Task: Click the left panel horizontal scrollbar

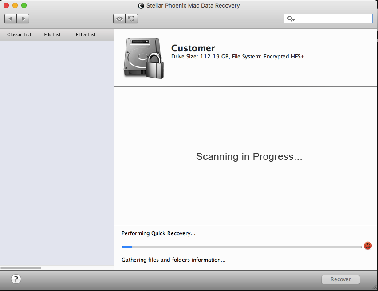Action: point(21,268)
